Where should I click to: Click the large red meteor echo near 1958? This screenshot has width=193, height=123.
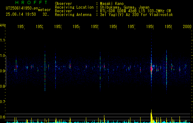pos(151,69)
